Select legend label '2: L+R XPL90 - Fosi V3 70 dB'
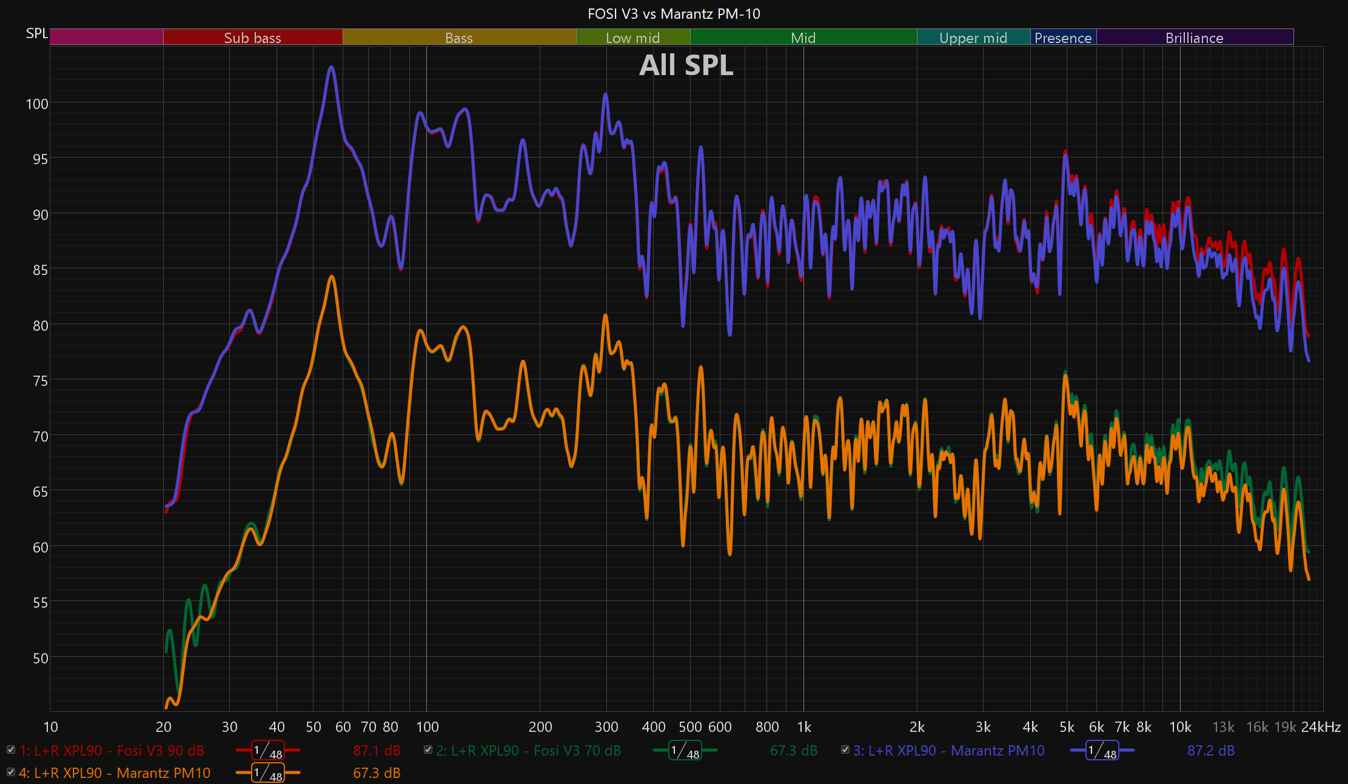 (529, 751)
